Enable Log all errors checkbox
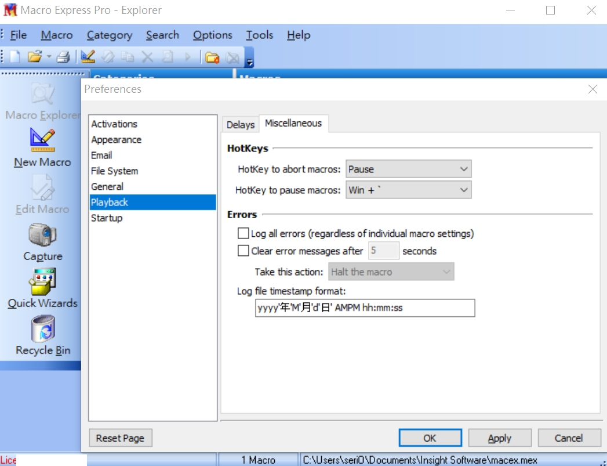Screen dimensions: 607x466 [x=243, y=233]
